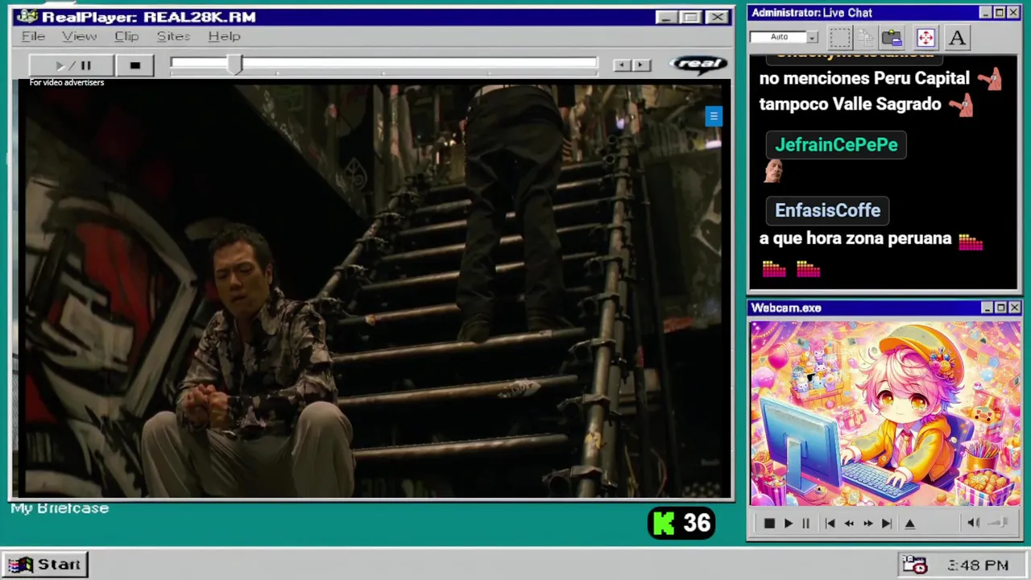This screenshot has height=580, width=1031.
Task: Click the message 'tampoco Valle Sagrado'
Action: 850,104
